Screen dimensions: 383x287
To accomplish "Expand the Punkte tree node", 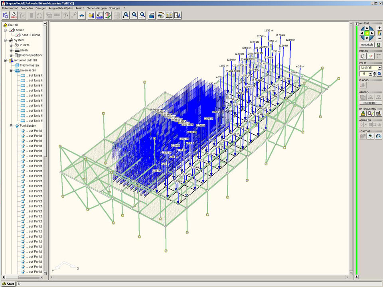I will (11, 45).
